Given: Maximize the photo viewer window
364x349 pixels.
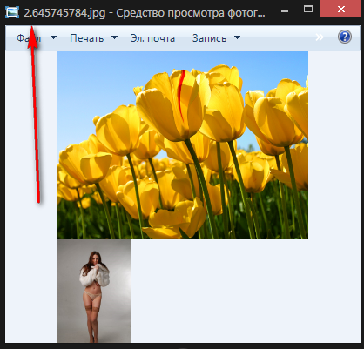Looking at the screenshot, I should (308, 9).
